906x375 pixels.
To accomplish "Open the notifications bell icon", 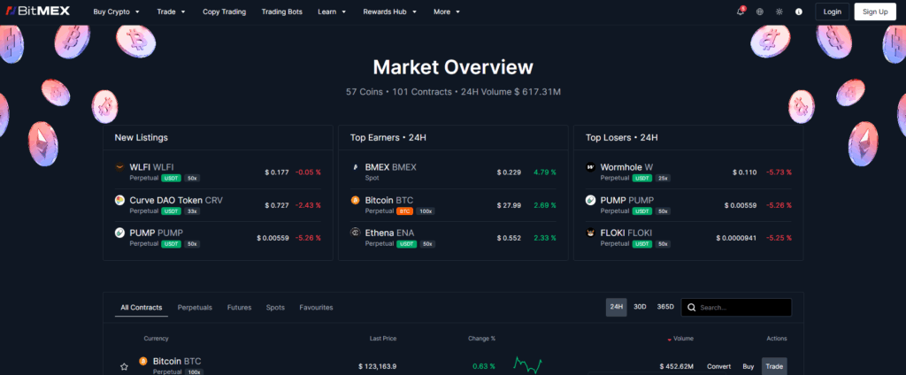I will click(x=740, y=11).
